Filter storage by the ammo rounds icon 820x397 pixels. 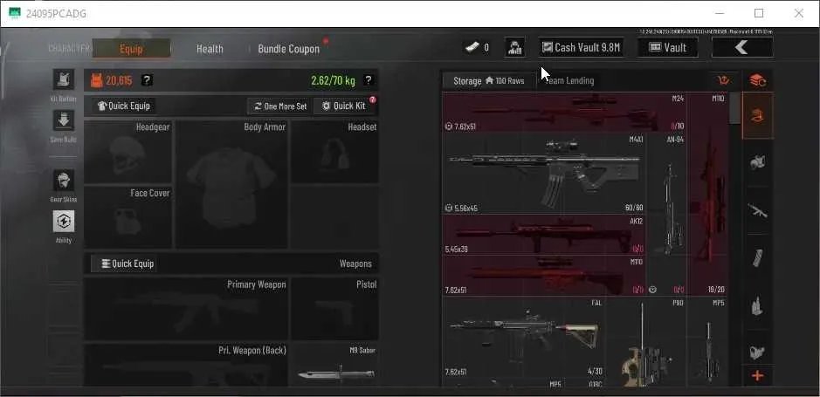point(758,305)
